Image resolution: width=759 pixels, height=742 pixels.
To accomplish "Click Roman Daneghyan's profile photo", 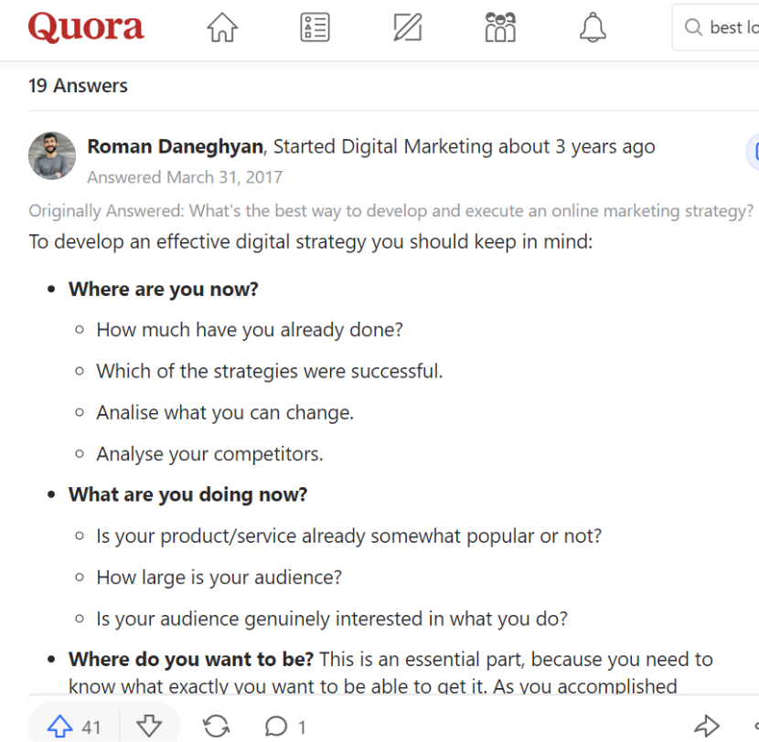I will (x=52, y=155).
